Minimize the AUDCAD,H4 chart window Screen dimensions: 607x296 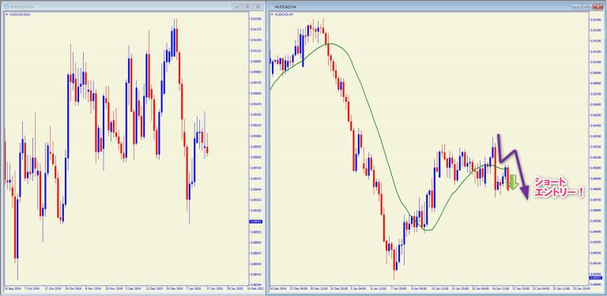[x=577, y=6]
